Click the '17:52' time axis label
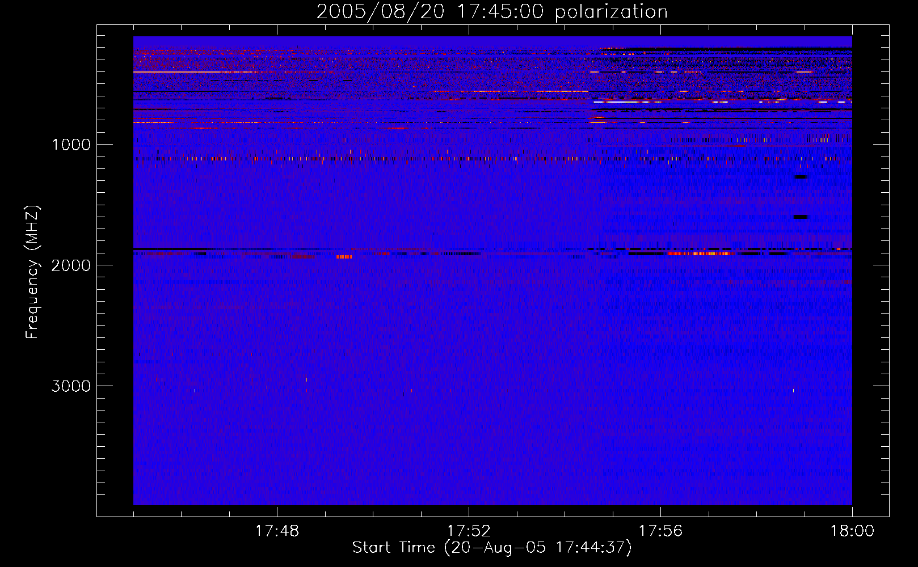Screen dimensions: 918x567 tap(469, 531)
